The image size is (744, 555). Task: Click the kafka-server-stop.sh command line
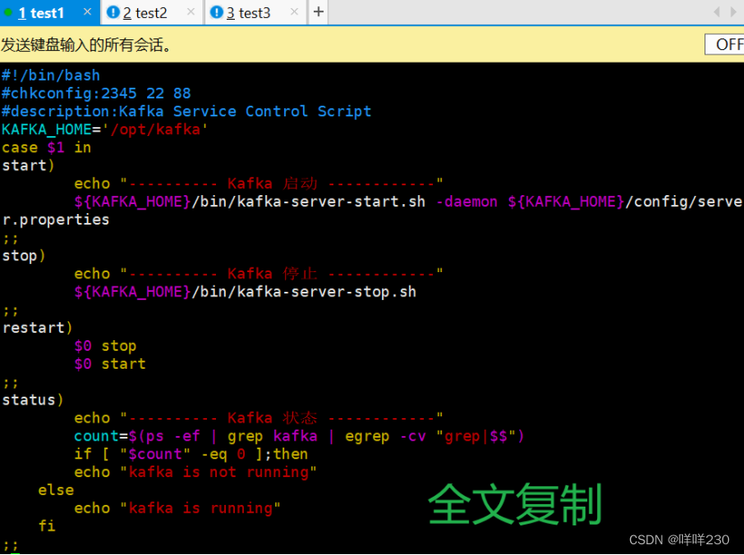tap(246, 292)
